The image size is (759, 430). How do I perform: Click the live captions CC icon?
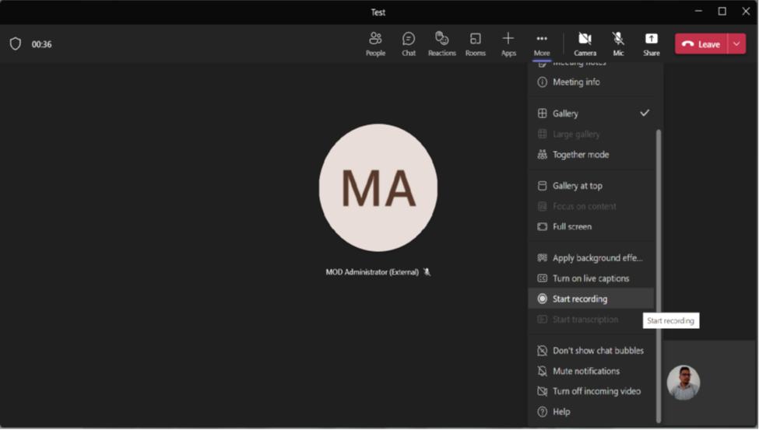[x=542, y=278]
